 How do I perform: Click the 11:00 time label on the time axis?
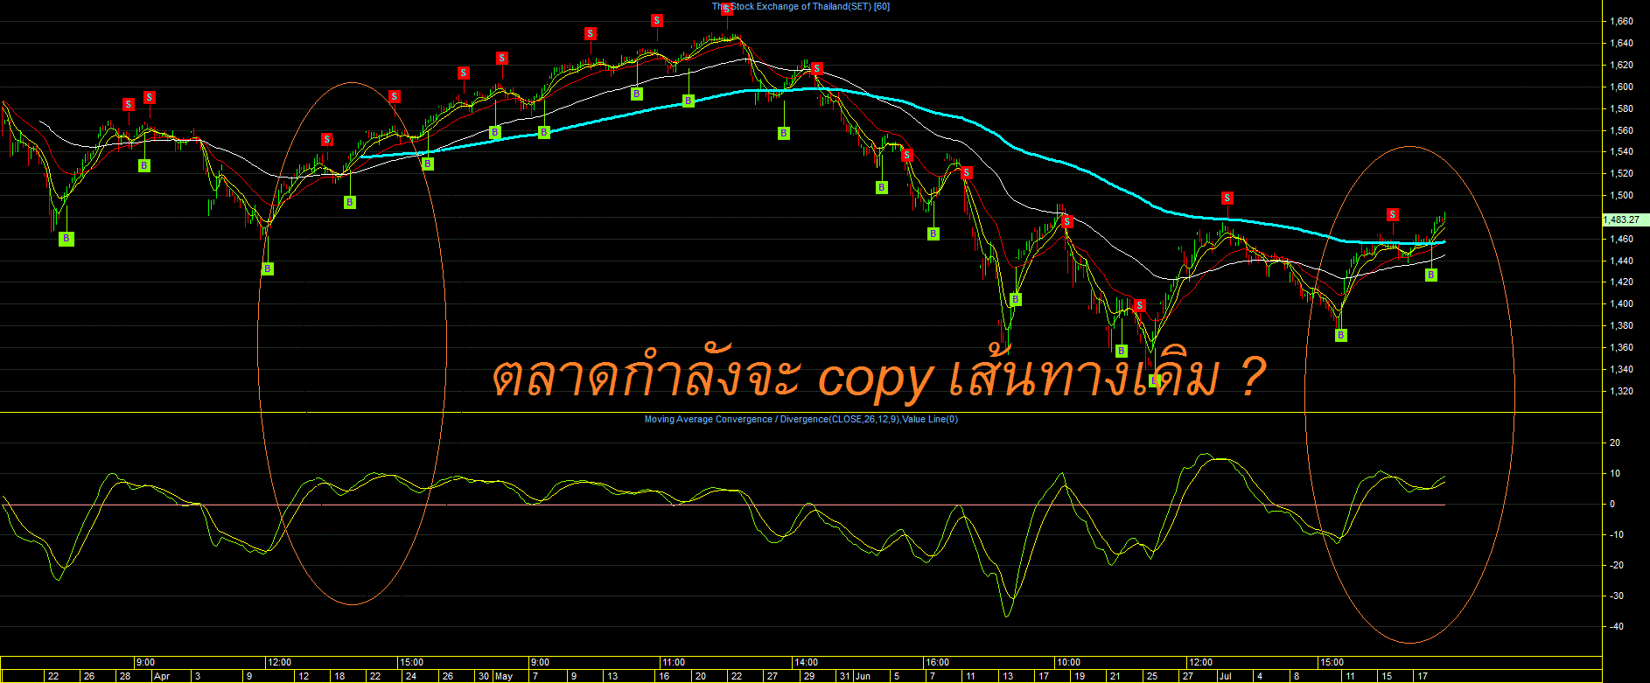pos(674,662)
